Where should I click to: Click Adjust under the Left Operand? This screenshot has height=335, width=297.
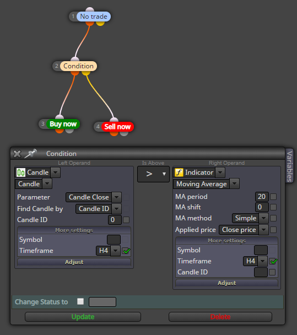[74, 262]
